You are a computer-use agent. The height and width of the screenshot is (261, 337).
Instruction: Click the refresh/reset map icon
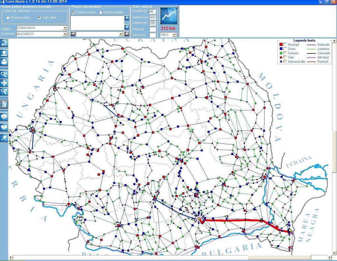click(4, 43)
